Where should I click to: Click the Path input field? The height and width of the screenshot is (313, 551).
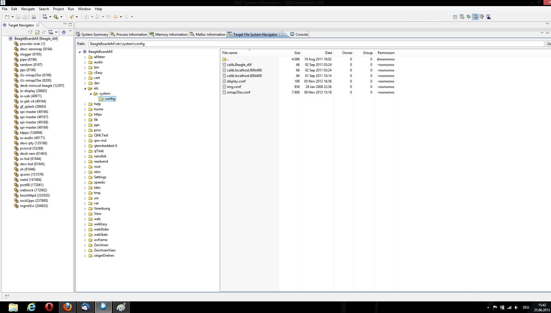pos(316,44)
